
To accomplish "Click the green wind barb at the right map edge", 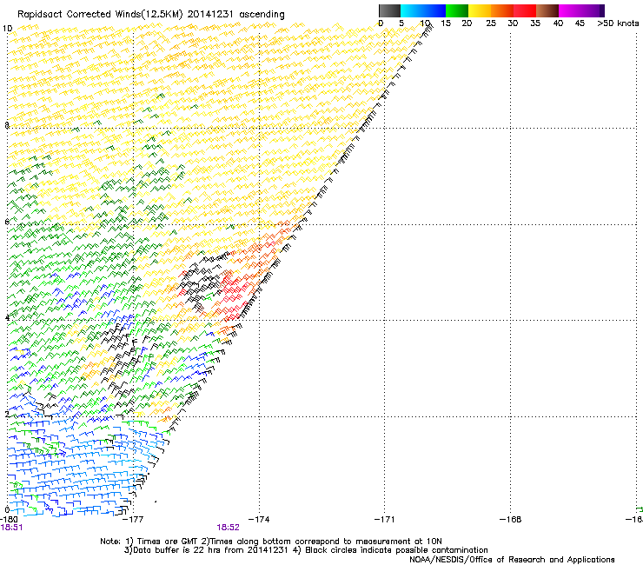I will 640,509.
